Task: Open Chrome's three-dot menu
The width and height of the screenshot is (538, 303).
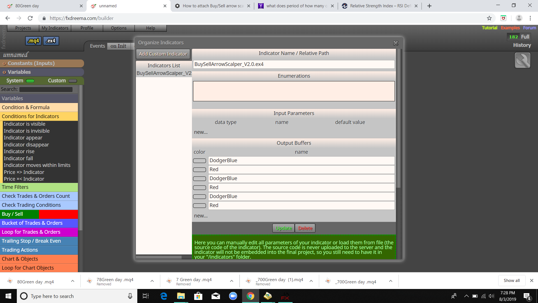Action: [530, 18]
